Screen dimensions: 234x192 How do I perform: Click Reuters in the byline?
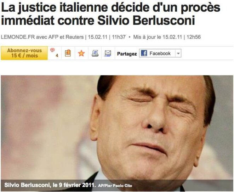75,37
